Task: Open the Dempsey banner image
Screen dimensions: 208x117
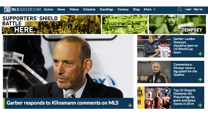Action: [177, 24]
